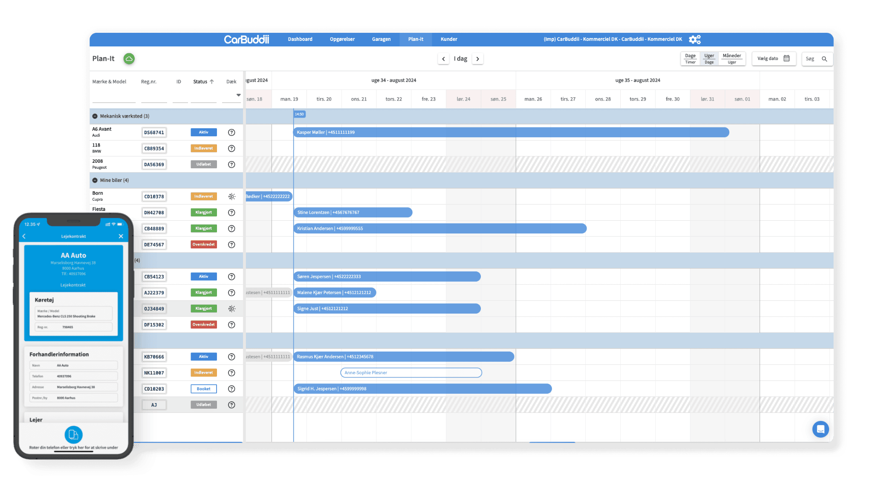
Task: Tap the back arrow on phone Lejekontrakt
Action: [x=24, y=236]
